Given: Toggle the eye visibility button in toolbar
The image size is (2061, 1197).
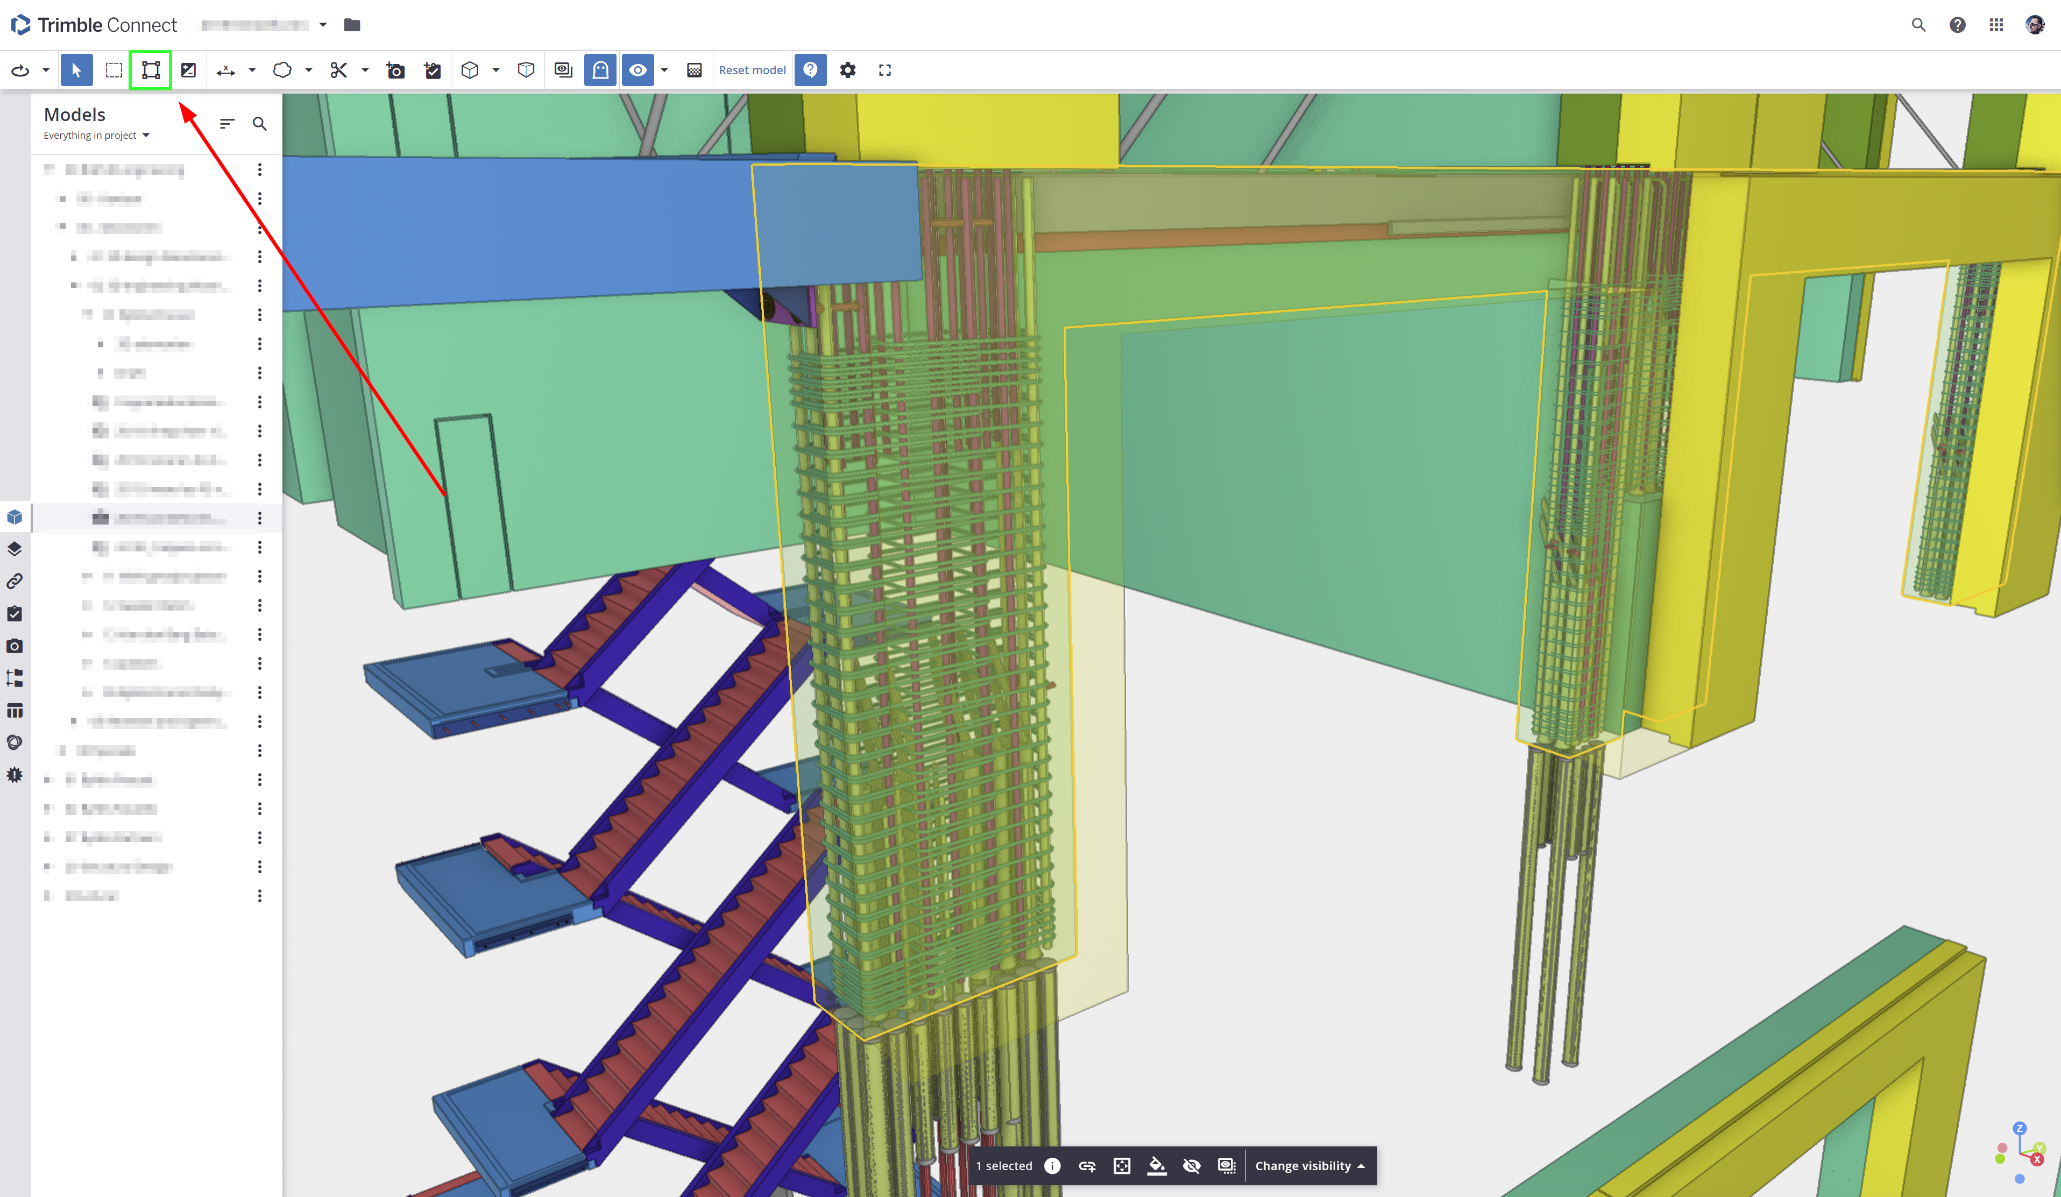Looking at the screenshot, I should tap(637, 70).
